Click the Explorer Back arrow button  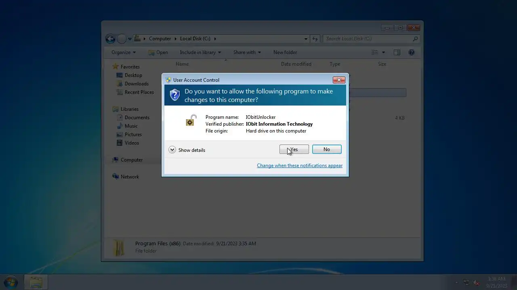tap(110, 39)
